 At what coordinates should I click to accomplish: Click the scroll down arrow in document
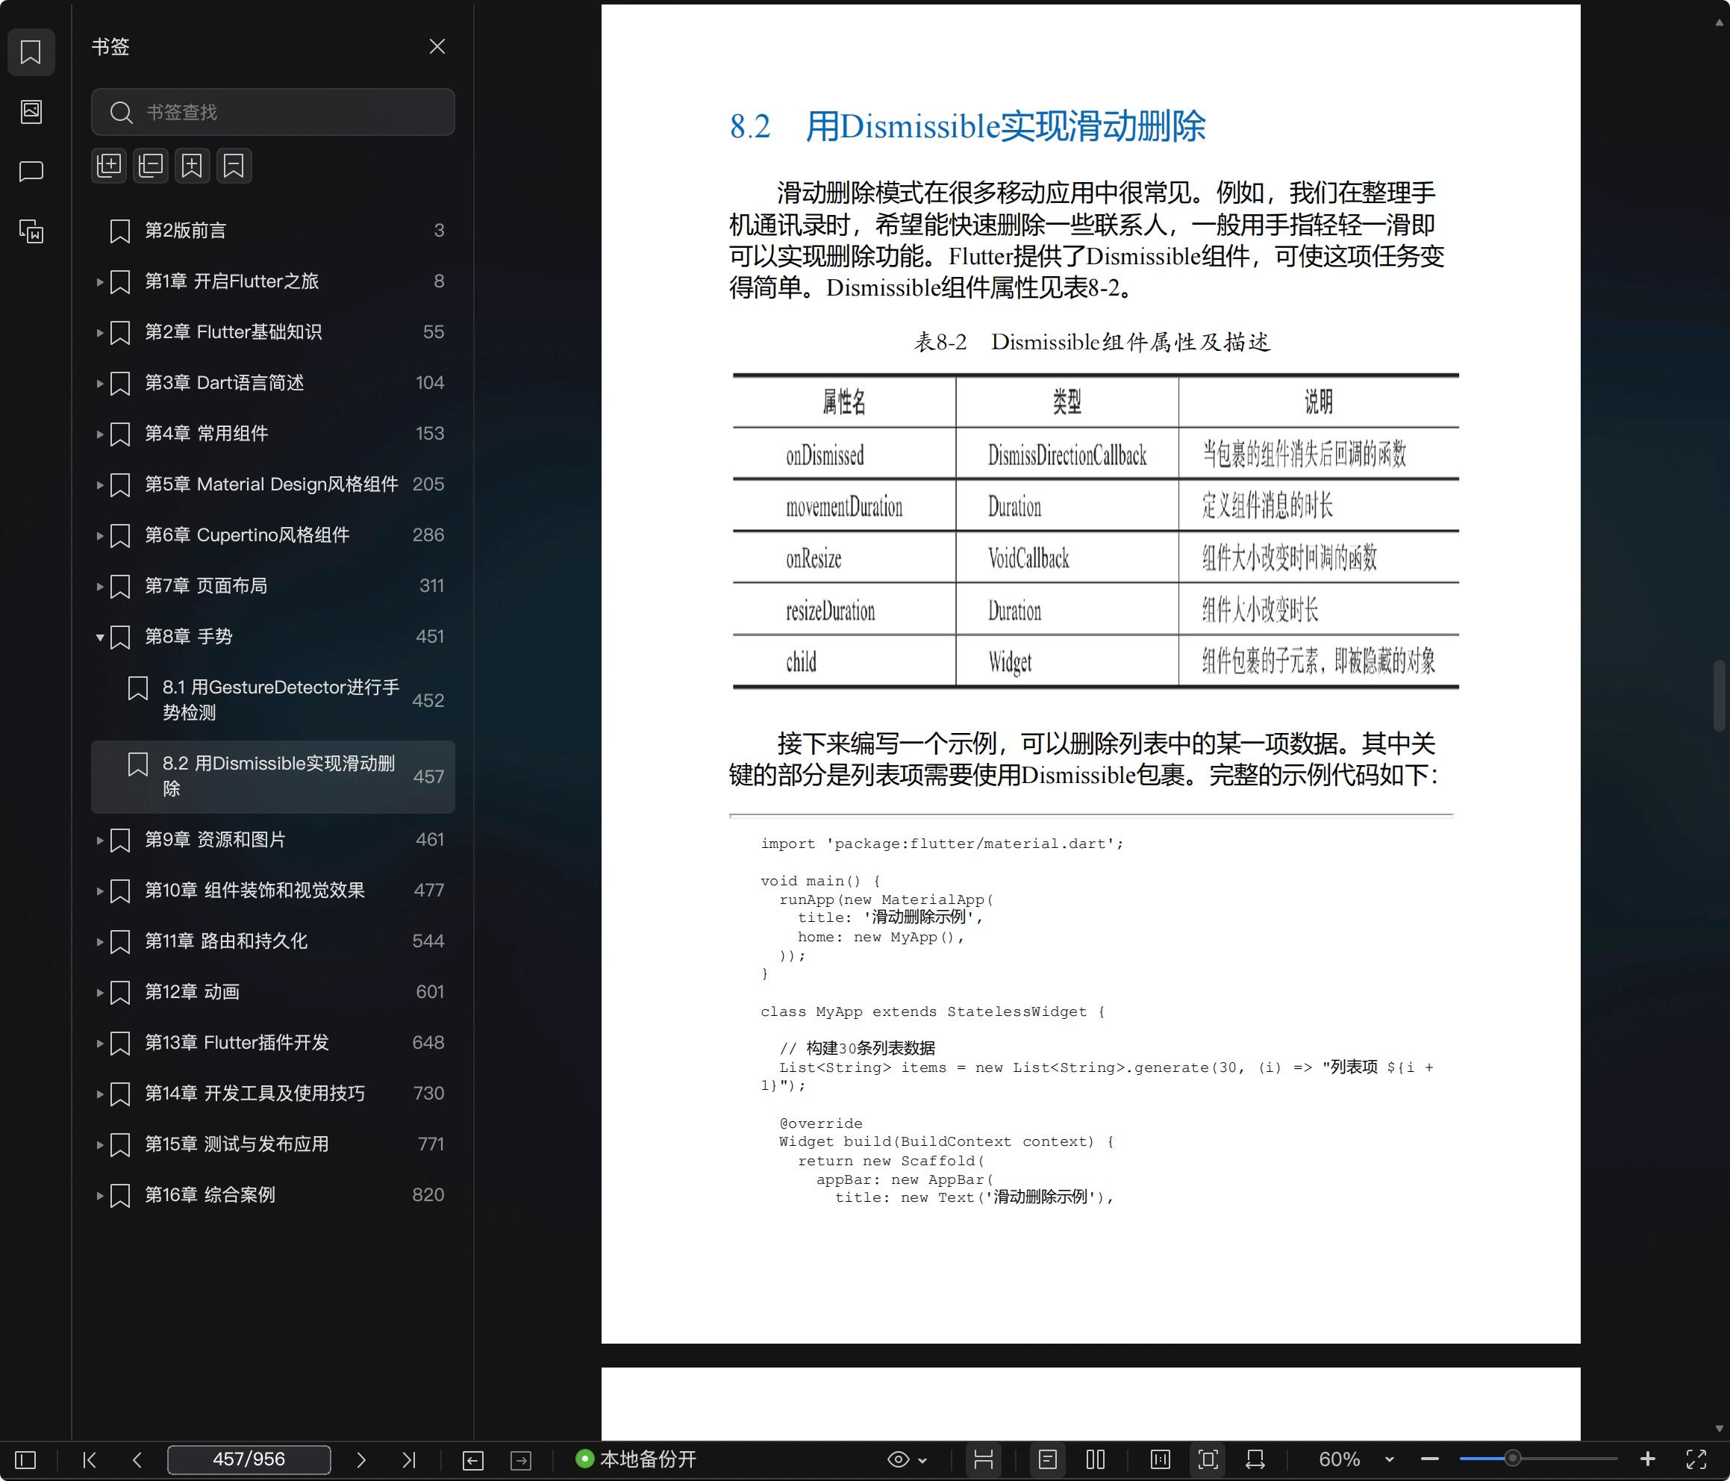click(1719, 1429)
